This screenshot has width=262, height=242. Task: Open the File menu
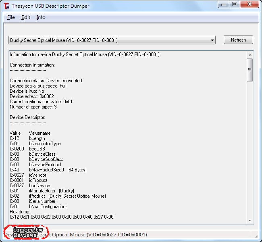(x=11, y=17)
